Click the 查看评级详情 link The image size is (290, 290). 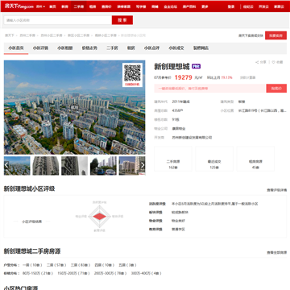[x=276, y=190]
